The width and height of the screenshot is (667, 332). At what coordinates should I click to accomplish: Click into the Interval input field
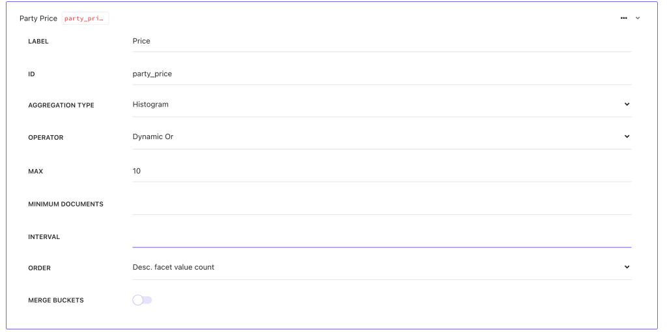[381, 237]
